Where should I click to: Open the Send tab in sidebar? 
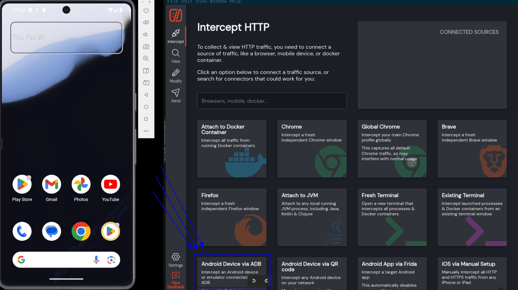click(x=176, y=96)
